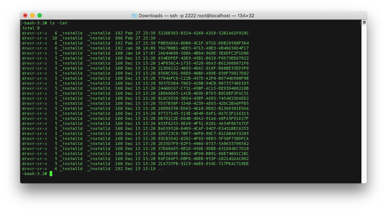This screenshot has width=387, height=212.
Task: Click the '-bash-3.2#' prompt on the last line
Action: pos(35,174)
